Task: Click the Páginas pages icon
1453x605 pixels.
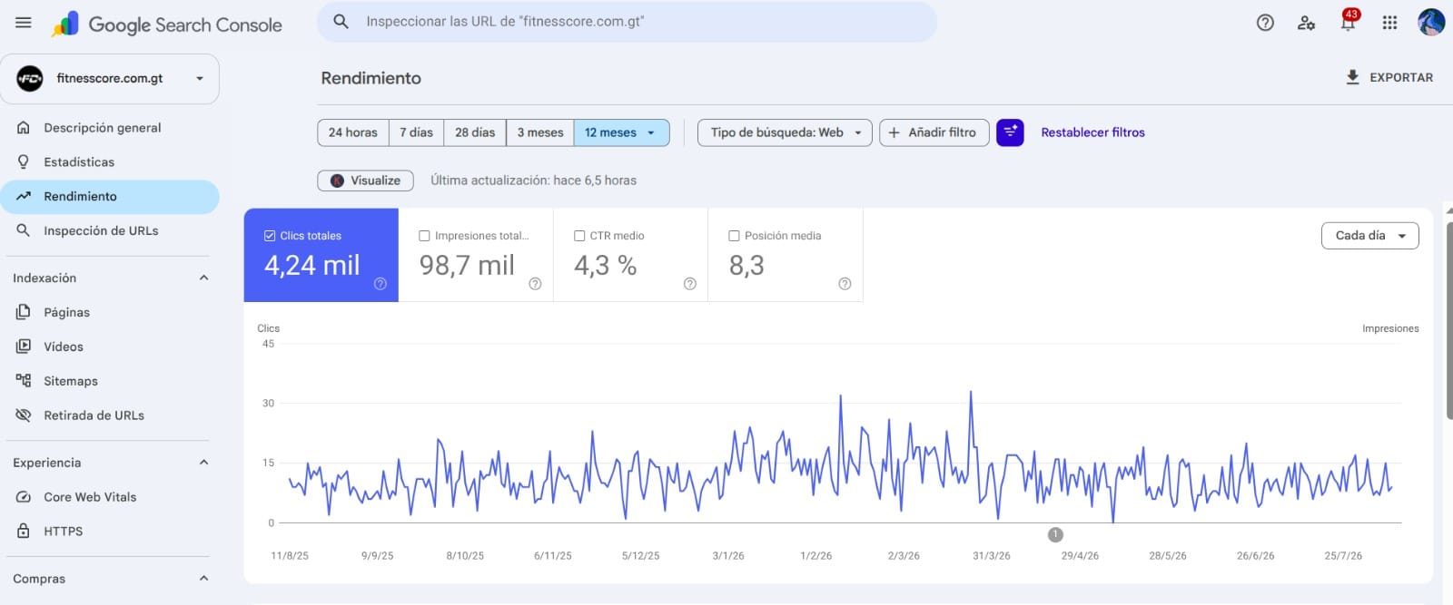Action: 24,312
